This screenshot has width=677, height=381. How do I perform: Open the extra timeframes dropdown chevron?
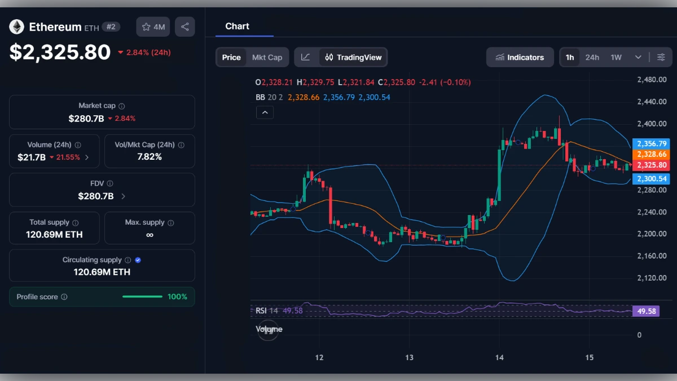[638, 57]
